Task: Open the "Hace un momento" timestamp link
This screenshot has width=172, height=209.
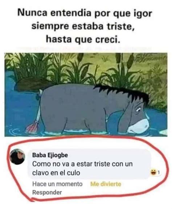Action: tap(57, 184)
